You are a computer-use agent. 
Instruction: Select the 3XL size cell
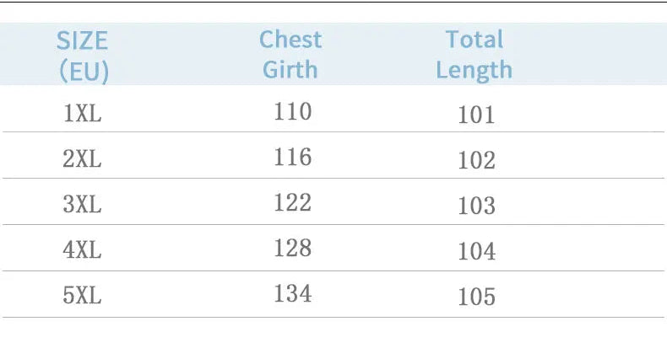pos(83,205)
